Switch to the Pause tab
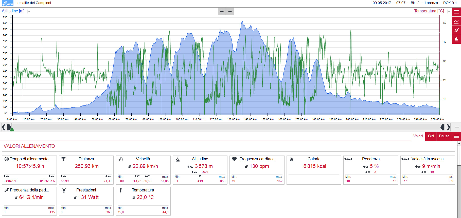 click(444, 136)
